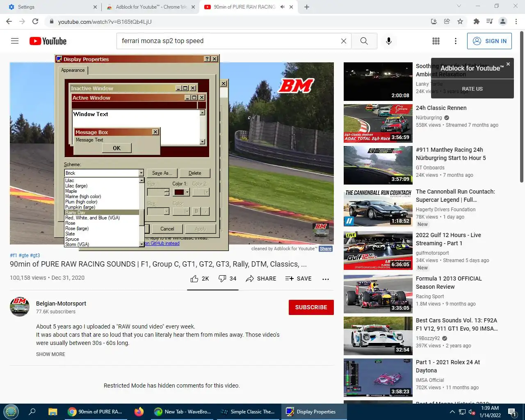Mute the YouTube tab audio icon

coord(283,7)
